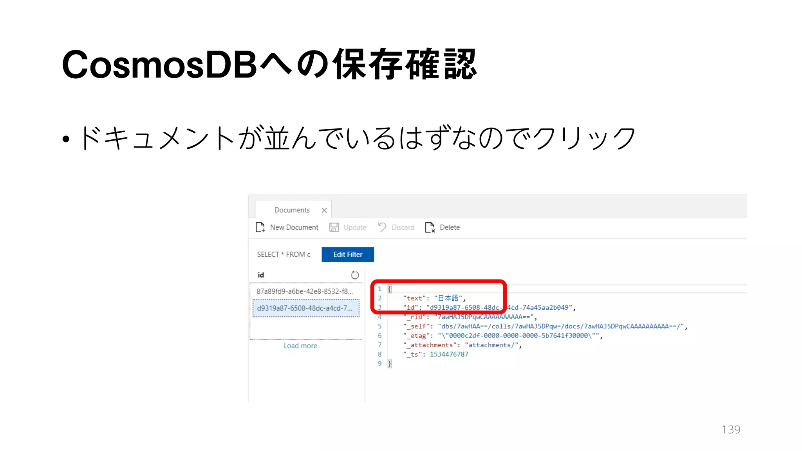Viewport: 802px width, 451px height.
Task: Click the closing brace on line 9
Action: click(x=389, y=364)
